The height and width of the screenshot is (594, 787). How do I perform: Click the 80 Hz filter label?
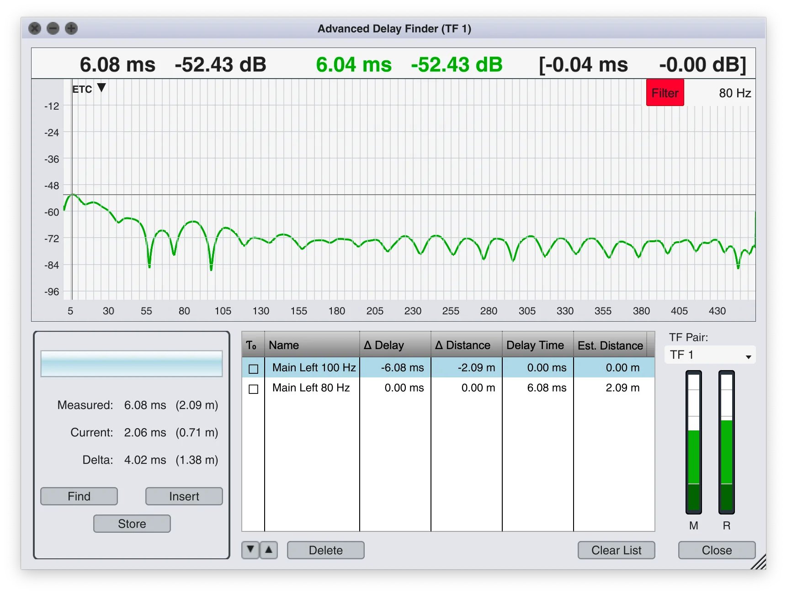coord(734,93)
